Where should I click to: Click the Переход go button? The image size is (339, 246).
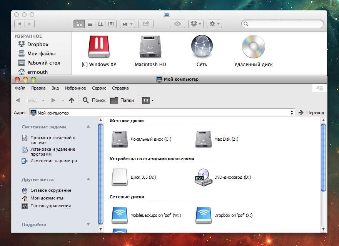(x=311, y=113)
